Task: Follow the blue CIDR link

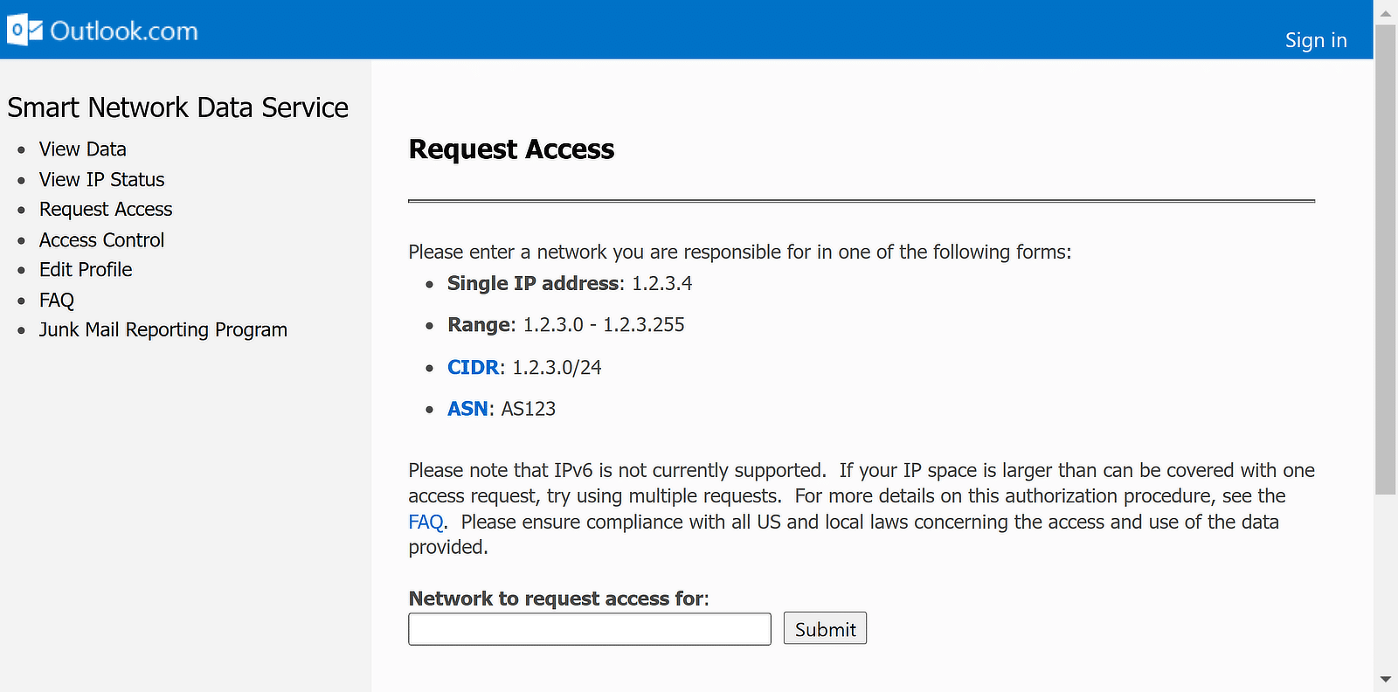Action: coord(473,368)
